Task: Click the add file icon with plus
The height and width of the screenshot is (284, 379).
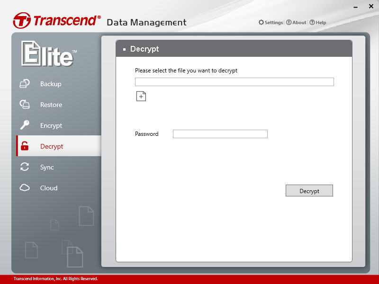Action: (x=141, y=96)
